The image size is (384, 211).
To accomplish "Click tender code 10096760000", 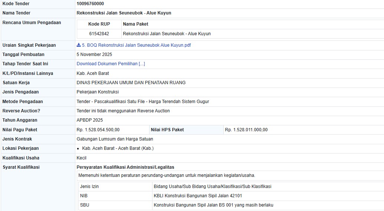I will [x=90, y=4].
